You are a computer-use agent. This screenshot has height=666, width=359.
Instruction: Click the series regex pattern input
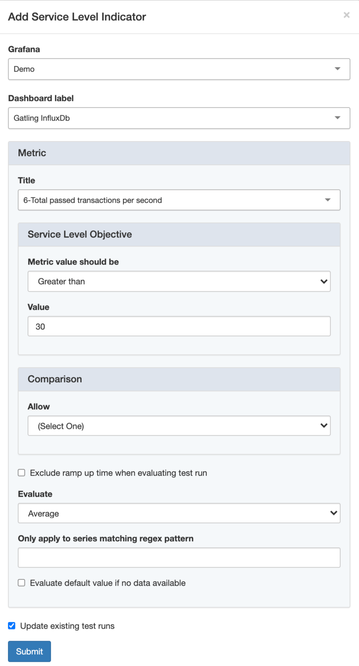(x=179, y=557)
